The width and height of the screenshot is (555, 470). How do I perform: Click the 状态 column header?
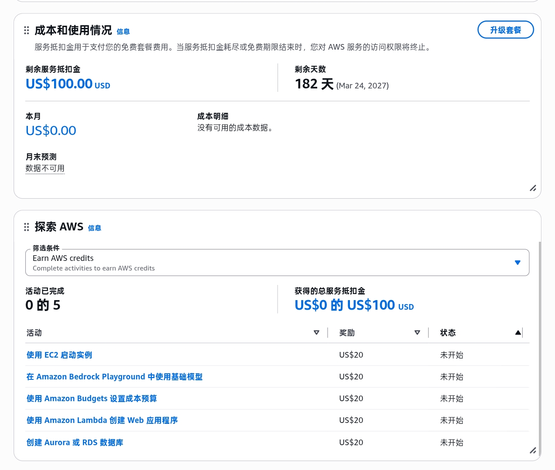(448, 333)
